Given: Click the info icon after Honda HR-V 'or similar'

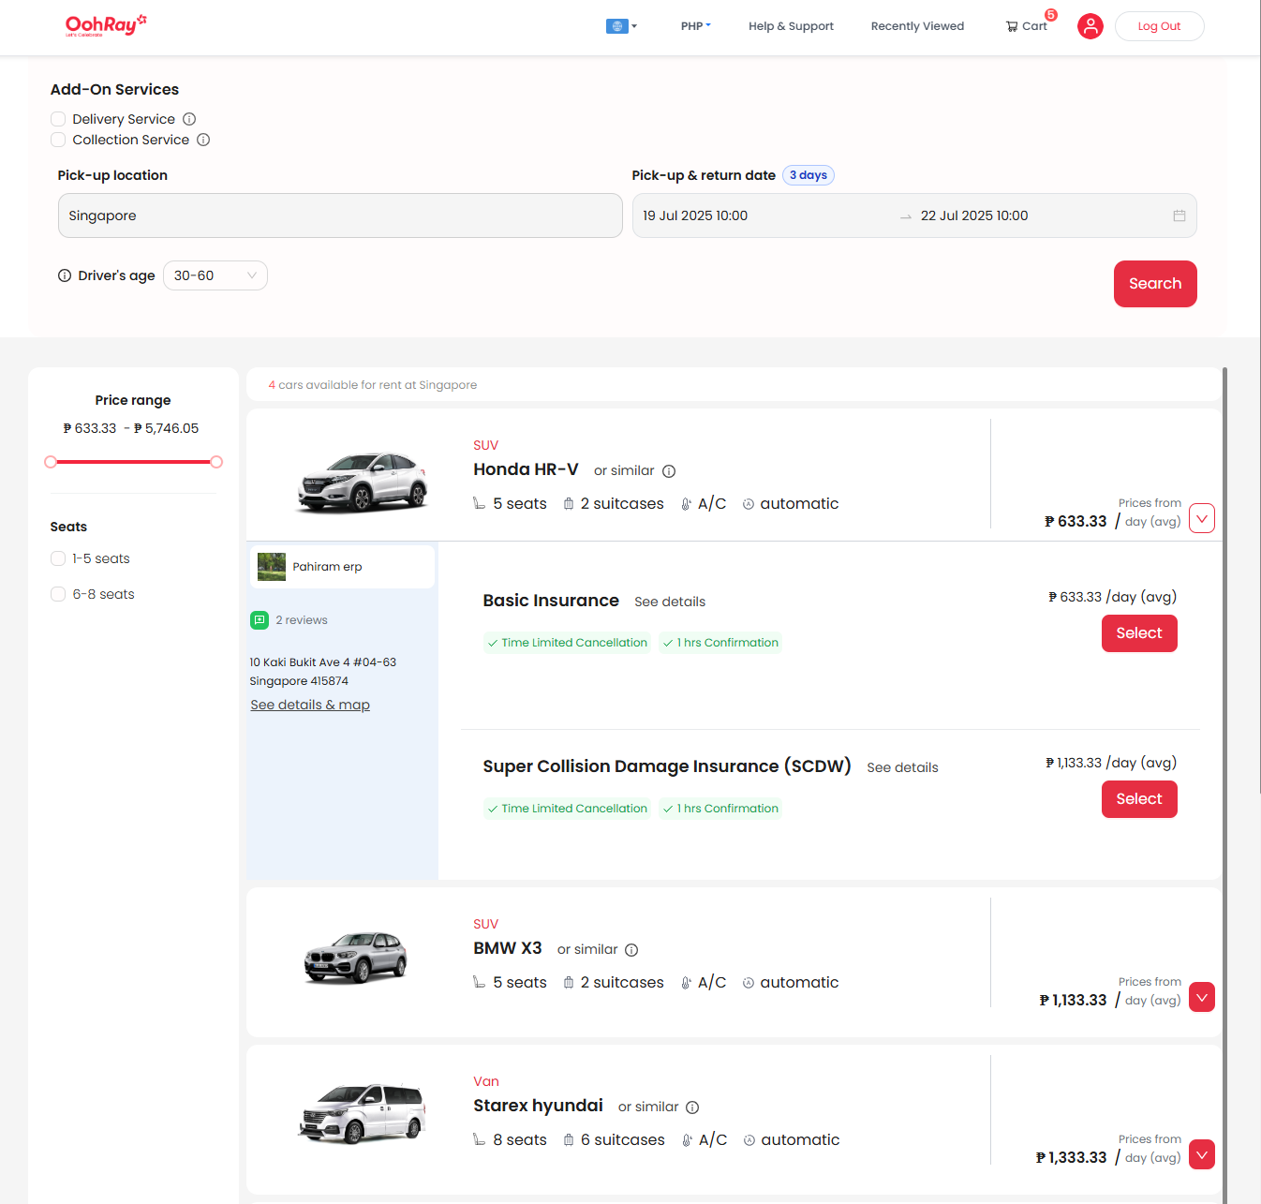Looking at the screenshot, I should point(668,470).
